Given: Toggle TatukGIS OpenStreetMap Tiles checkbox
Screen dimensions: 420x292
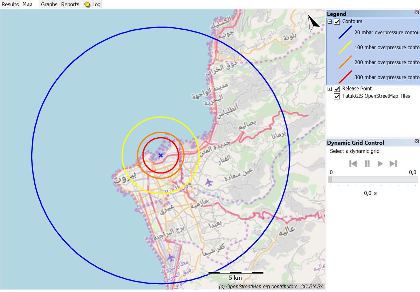Looking at the screenshot, I should pyautogui.click(x=337, y=96).
